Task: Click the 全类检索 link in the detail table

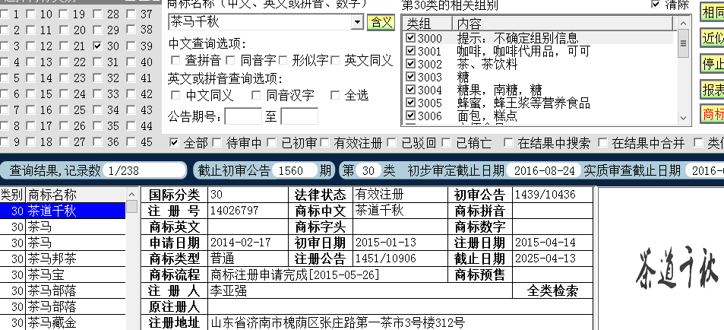Action: click(x=552, y=290)
